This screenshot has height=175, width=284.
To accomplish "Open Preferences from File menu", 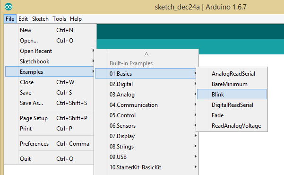I will point(50,144).
